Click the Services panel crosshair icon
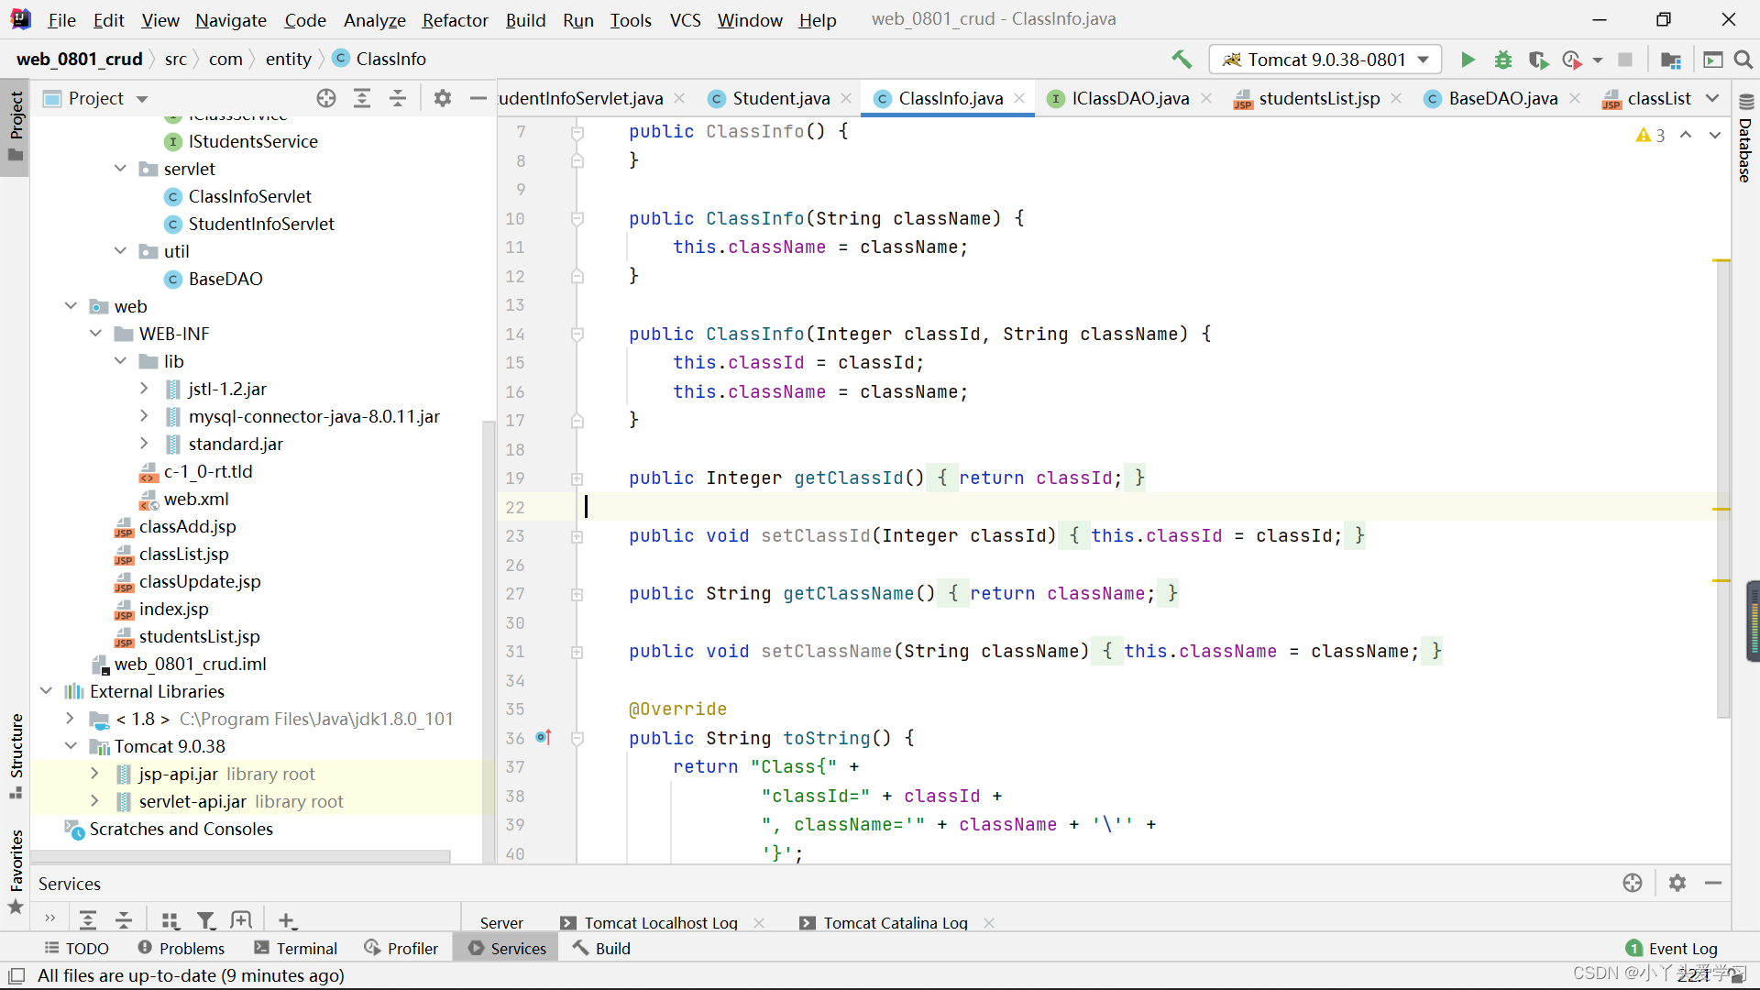Image resolution: width=1760 pixels, height=990 pixels. [x=1633, y=883]
